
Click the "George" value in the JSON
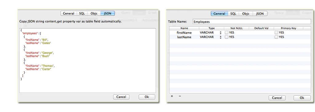point(47,53)
